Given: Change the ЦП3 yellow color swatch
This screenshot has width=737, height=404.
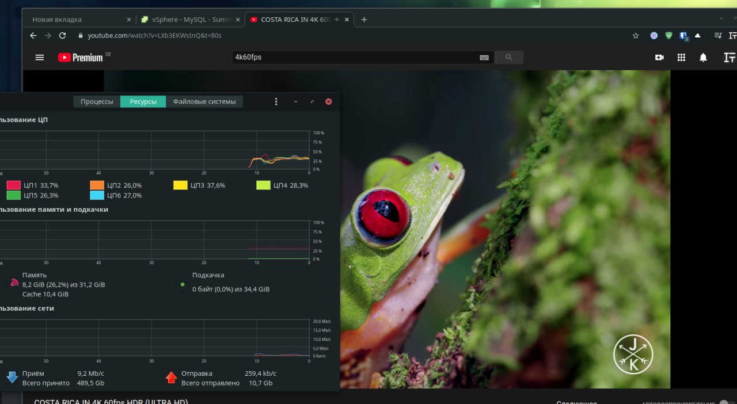Looking at the screenshot, I should coord(180,185).
